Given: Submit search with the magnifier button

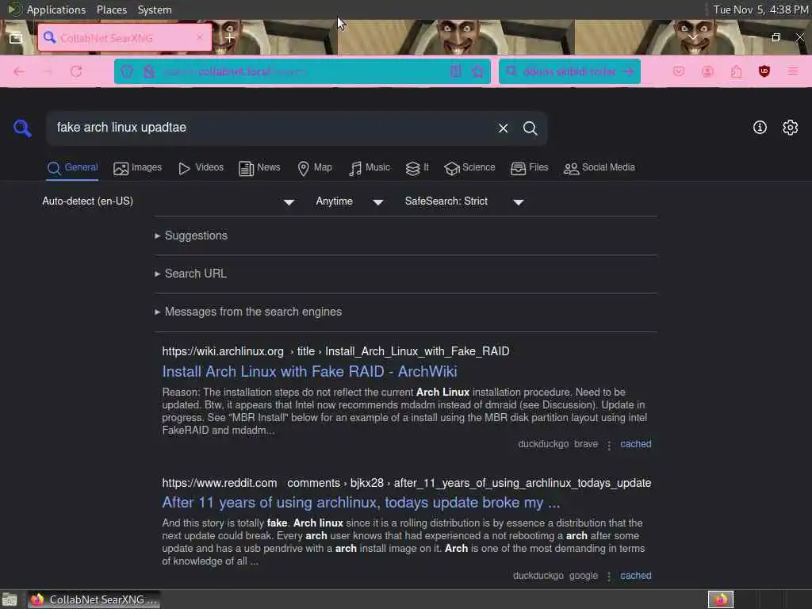Looking at the screenshot, I should (x=530, y=128).
